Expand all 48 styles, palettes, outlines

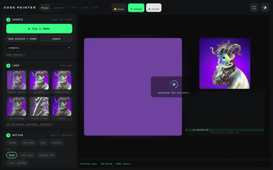[x=30, y=124]
